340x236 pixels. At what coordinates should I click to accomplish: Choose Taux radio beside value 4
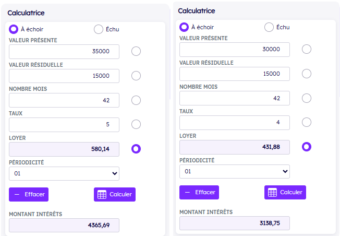(307, 122)
